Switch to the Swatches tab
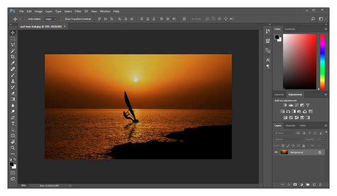 290,29
